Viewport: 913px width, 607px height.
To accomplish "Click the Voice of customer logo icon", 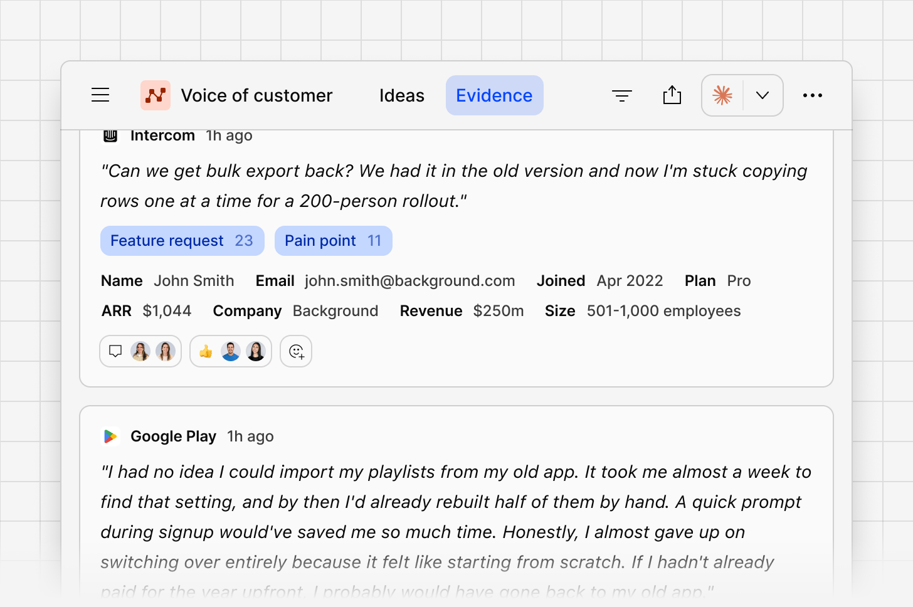I will 156,95.
